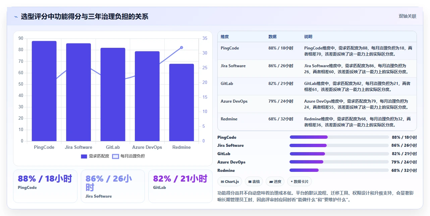The height and width of the screenshot is (216, 430).
Task: Click 79% / 24小时 beside the Azure DevOps progress bar
Action: (x=404, y=162)
